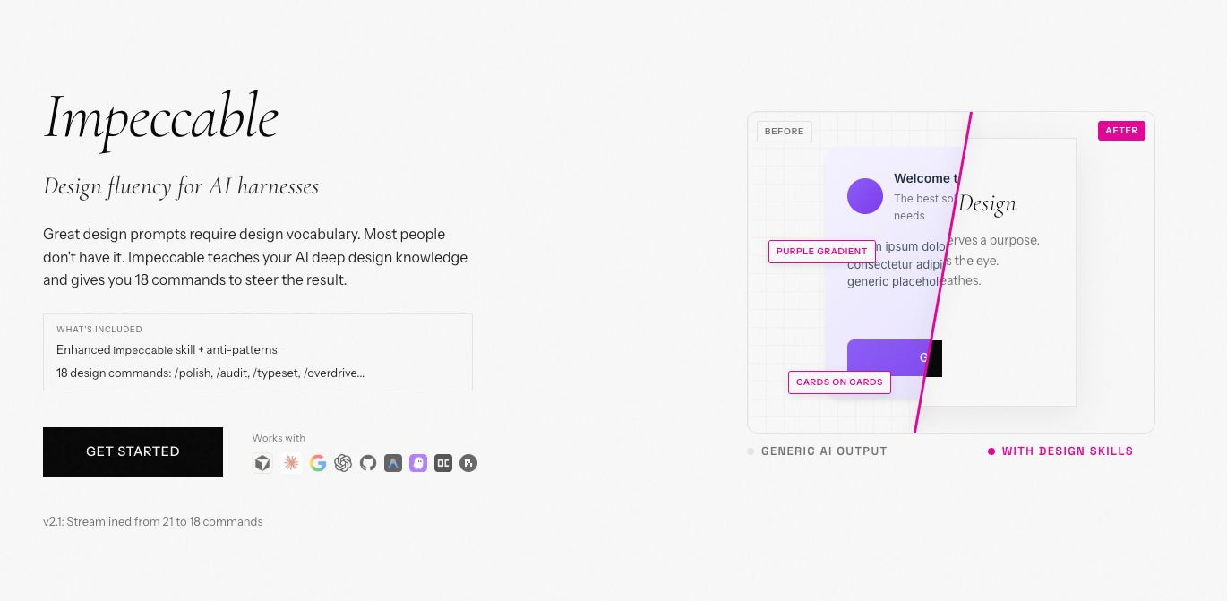Click the Purple Gradient annotation tag

click(x=821, y=252)
